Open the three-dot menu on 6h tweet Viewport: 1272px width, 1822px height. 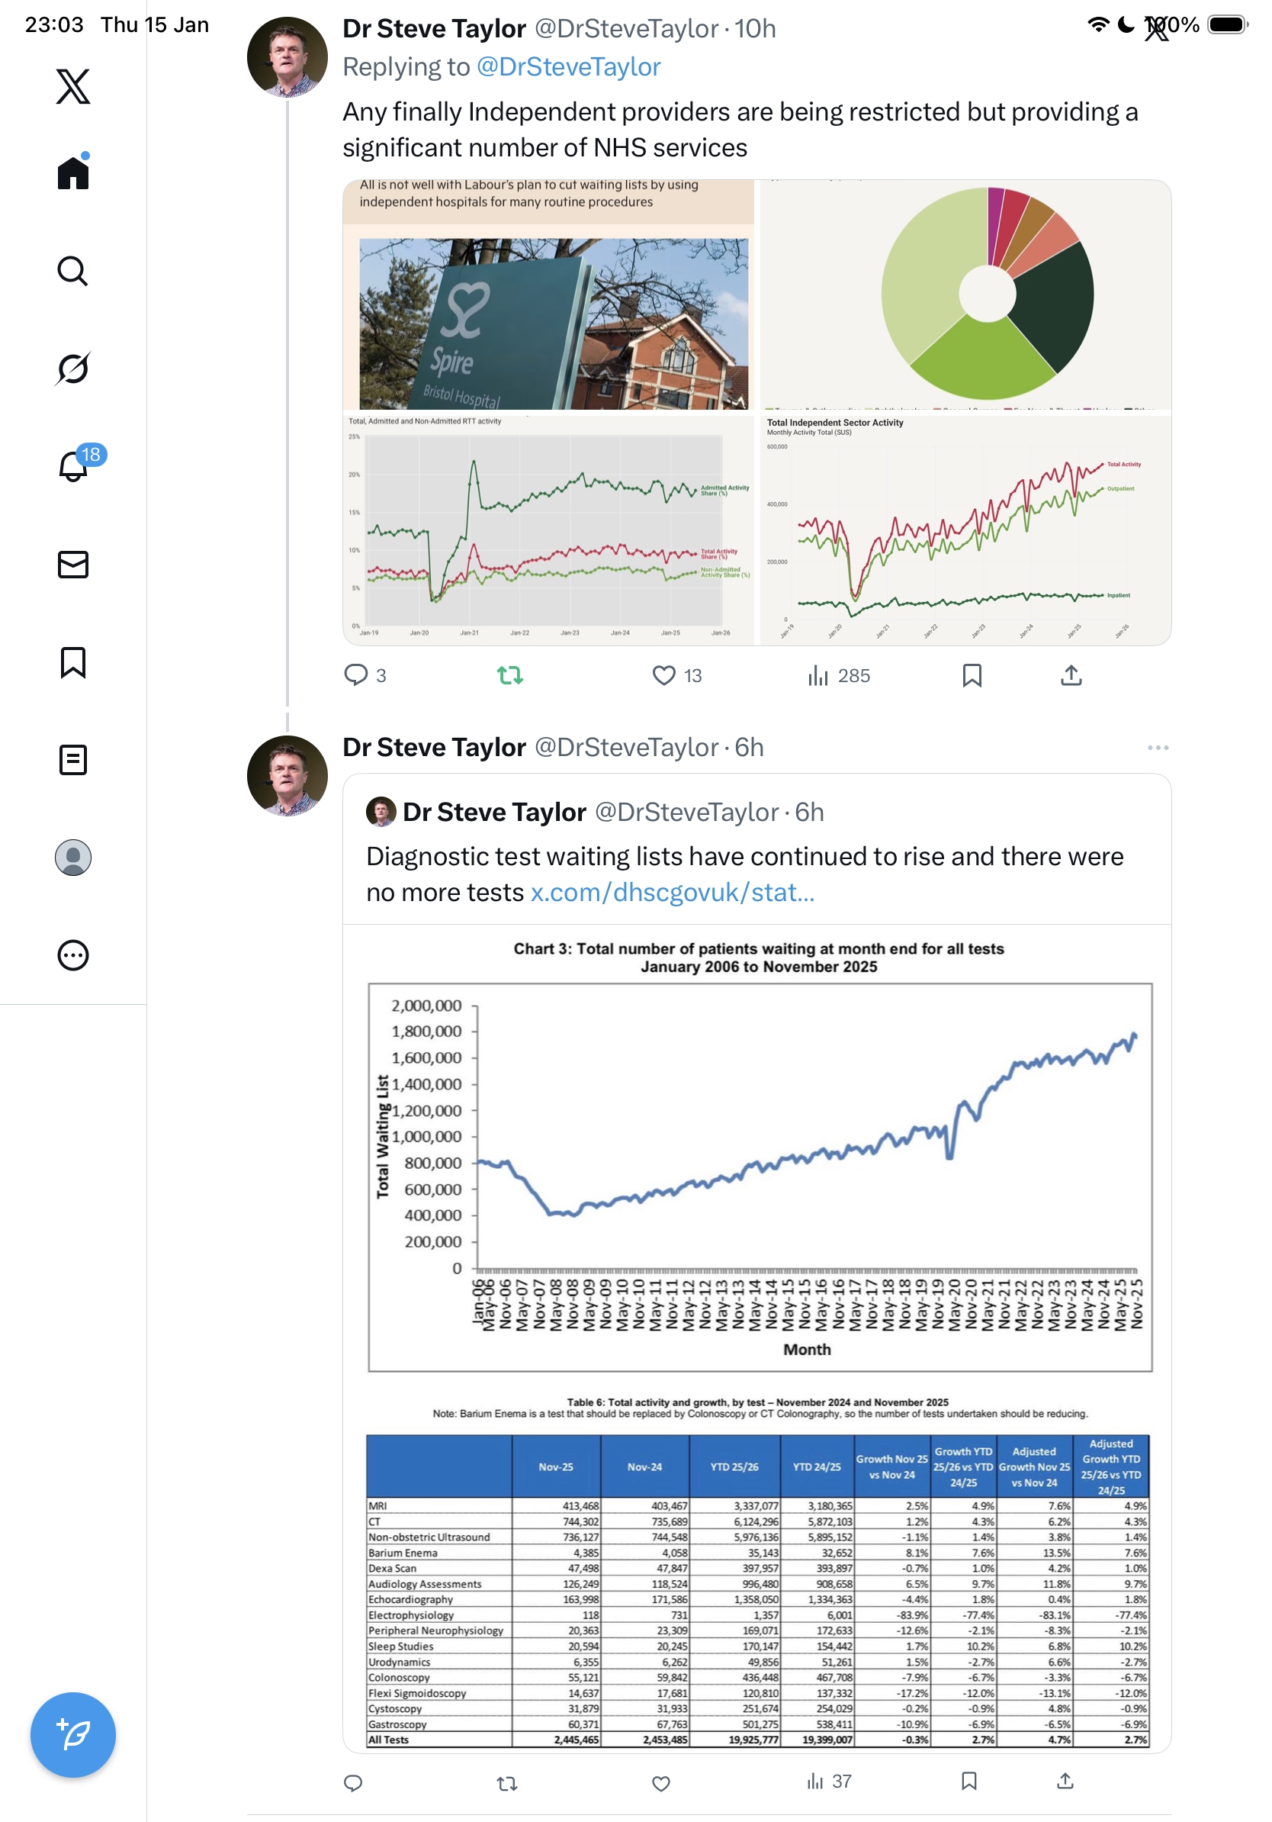pyautogui.click(x=1157, y=748)
